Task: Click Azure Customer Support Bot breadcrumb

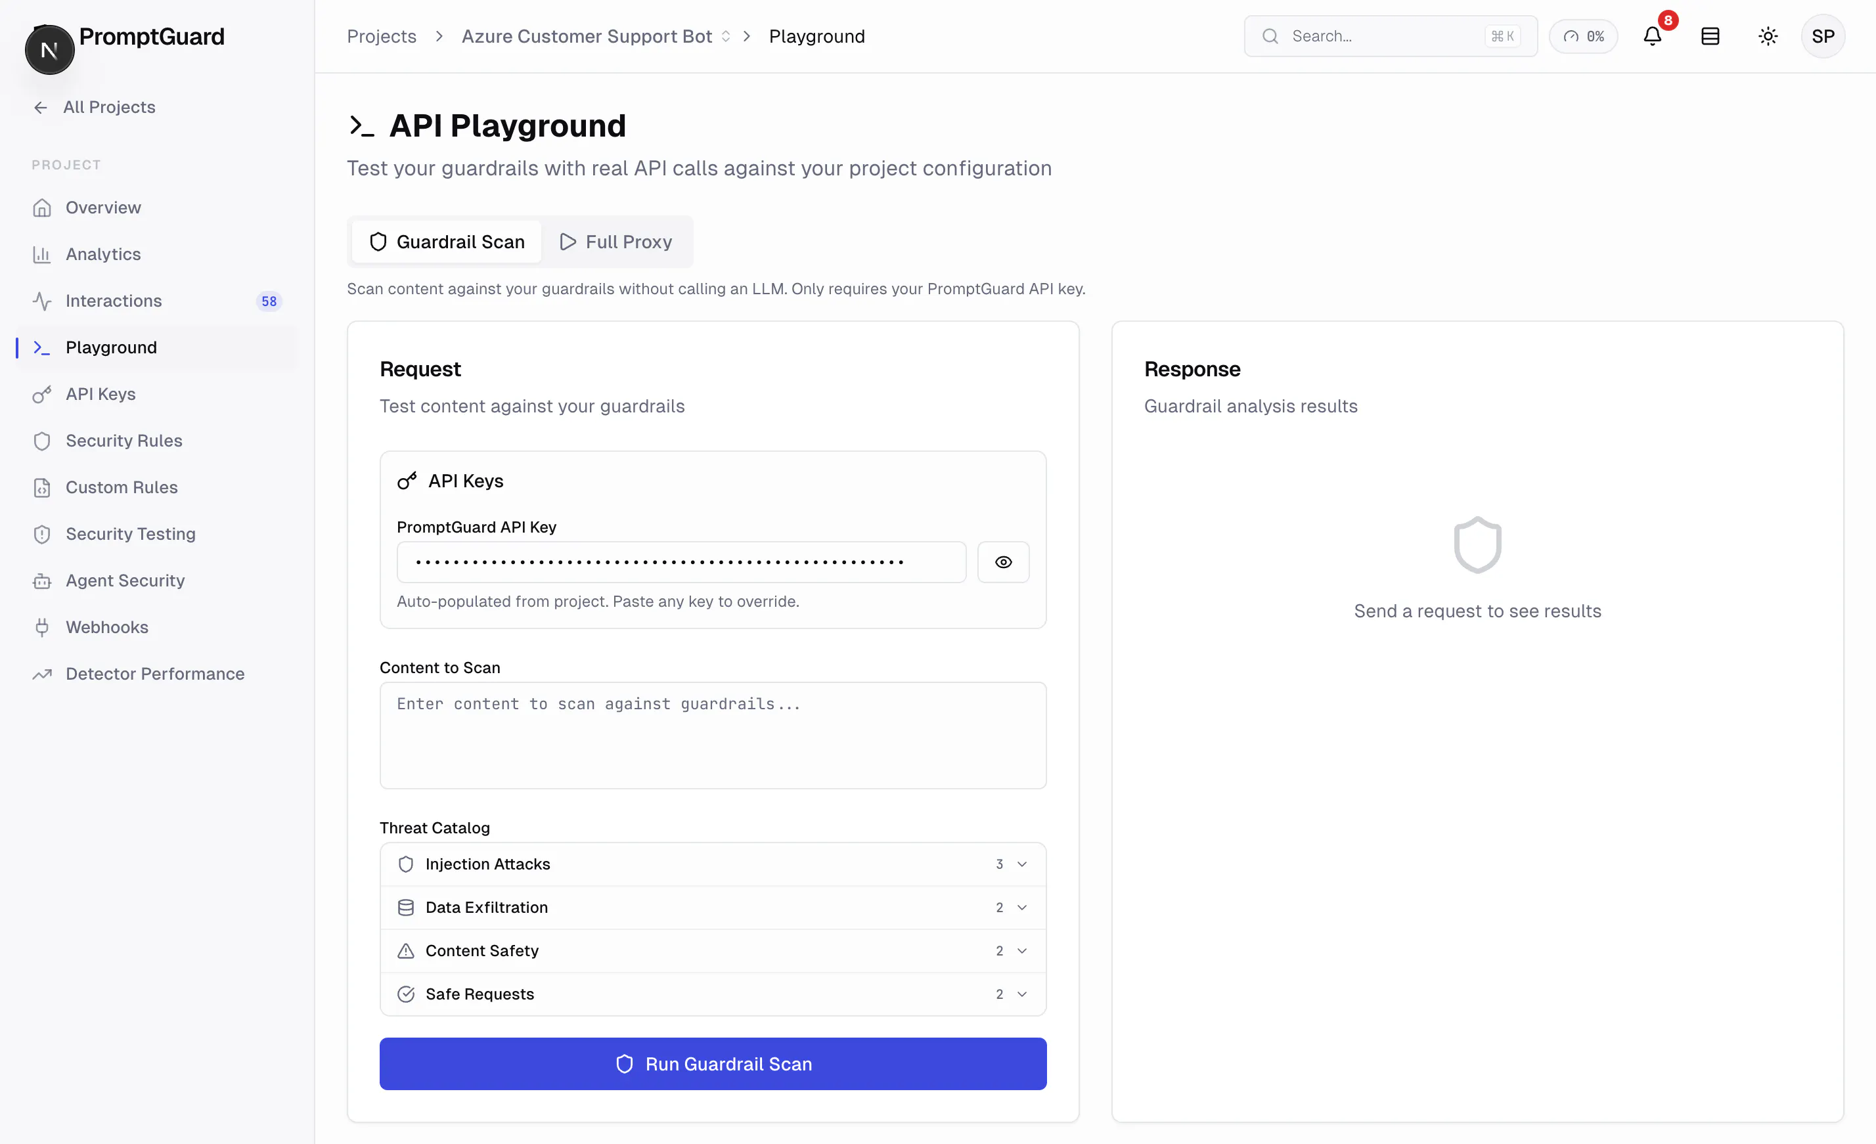Action: (586, 35)
